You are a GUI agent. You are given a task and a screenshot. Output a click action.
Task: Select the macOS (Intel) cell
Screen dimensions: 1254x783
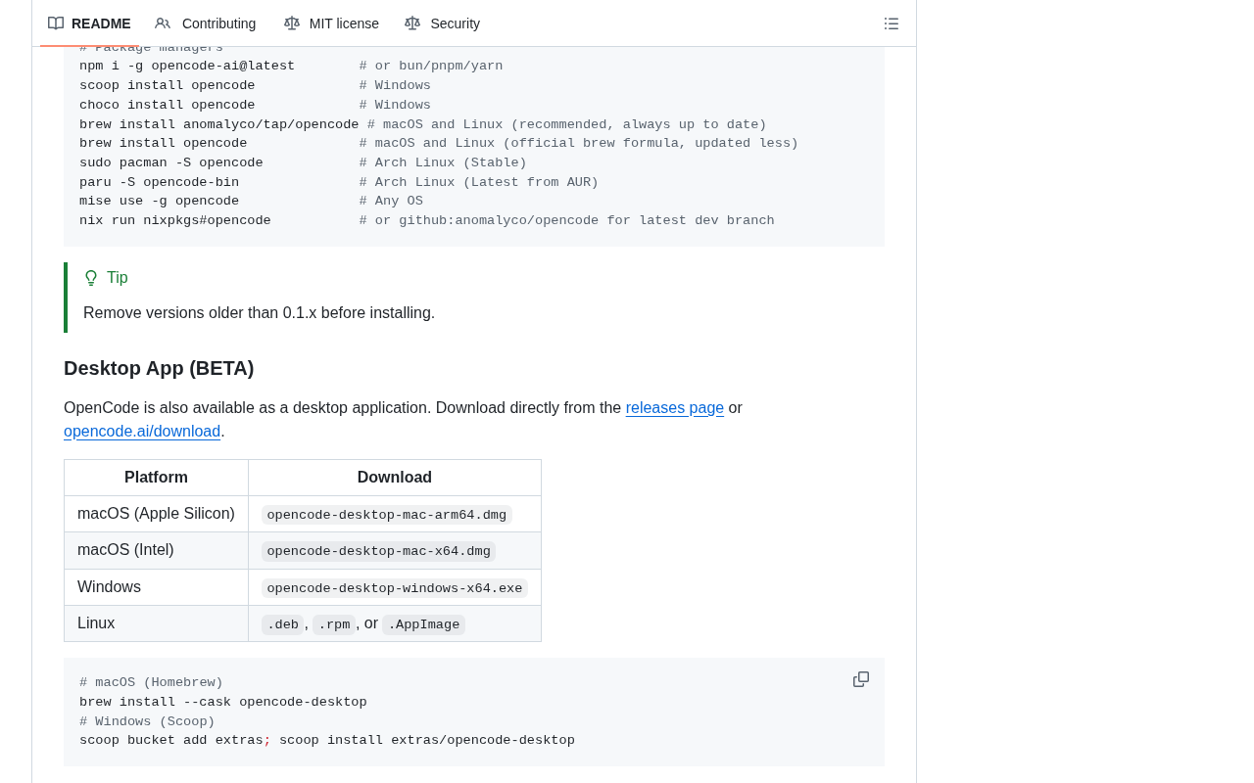click(156, 550)
